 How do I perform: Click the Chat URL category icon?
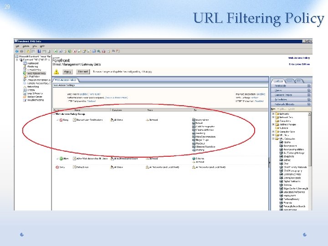coord(281,164)
